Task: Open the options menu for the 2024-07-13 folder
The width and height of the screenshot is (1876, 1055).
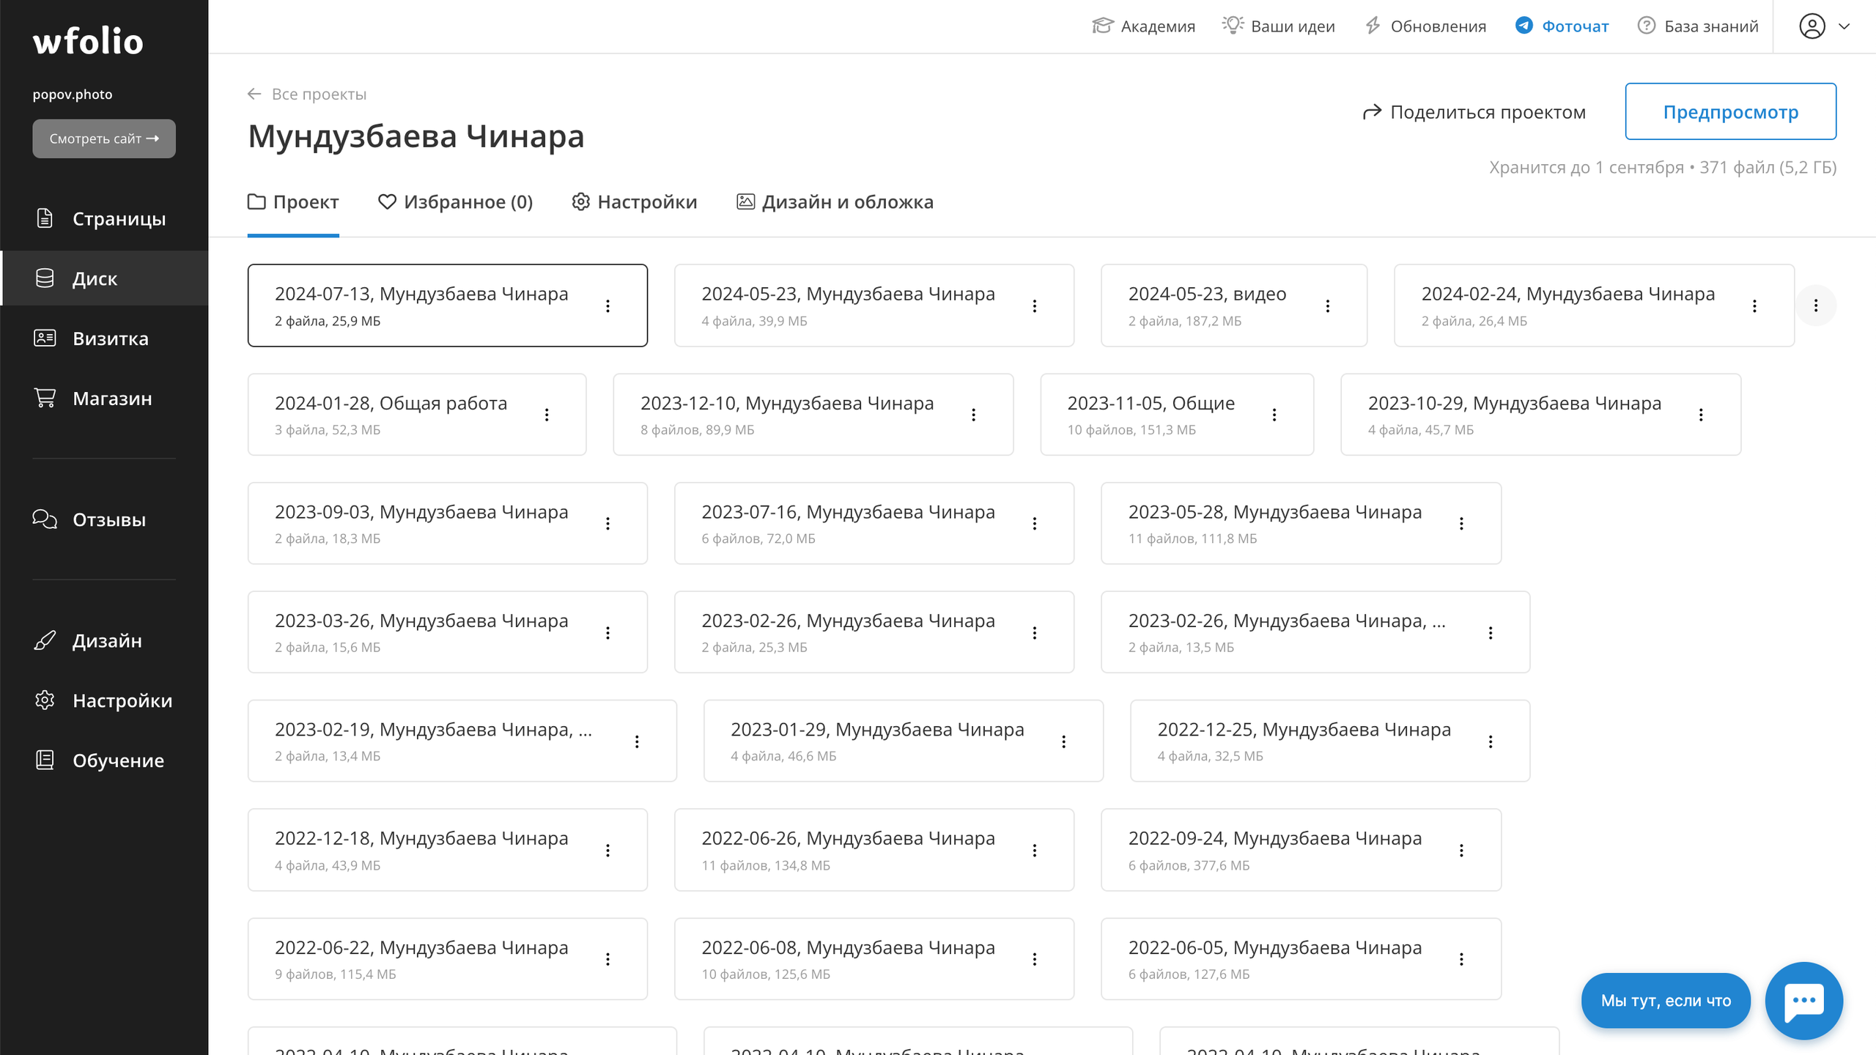Action: tap(608, 306)
